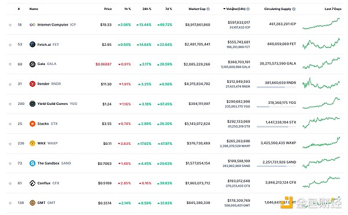Click the Internet Computer ICP coin logo
This screenshot has height=215, width=348.
point(32,24)
